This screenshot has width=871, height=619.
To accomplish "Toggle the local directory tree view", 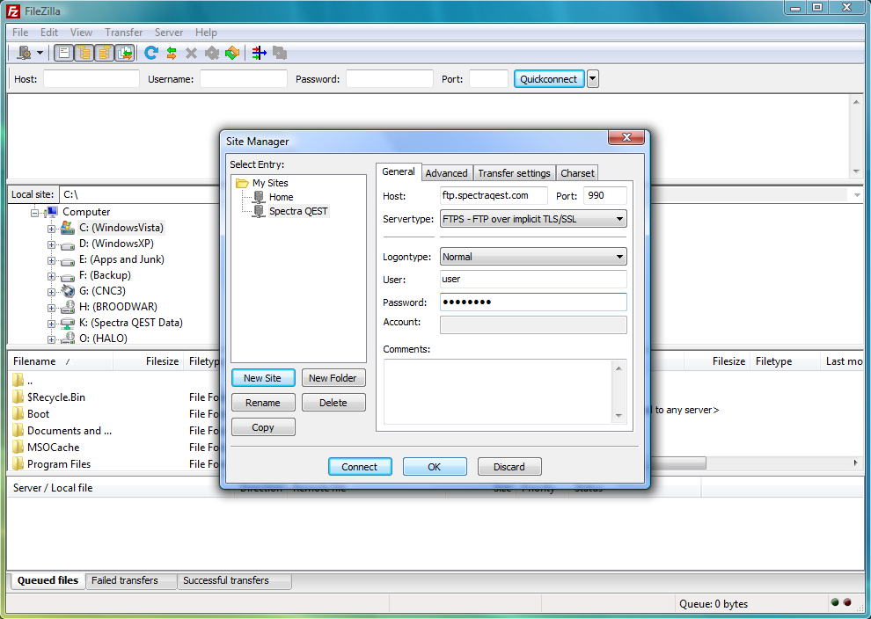I will 84,53.
